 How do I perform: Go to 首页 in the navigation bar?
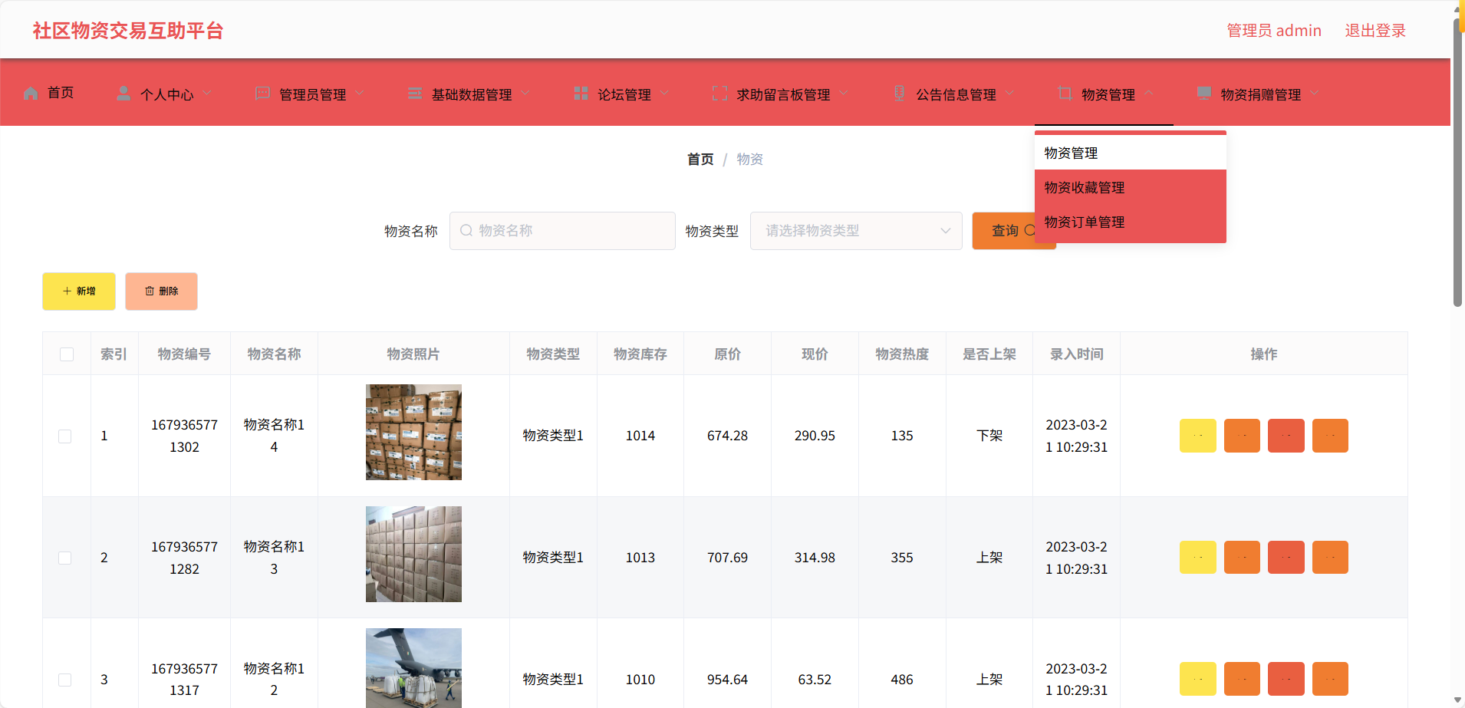point(61,94)
